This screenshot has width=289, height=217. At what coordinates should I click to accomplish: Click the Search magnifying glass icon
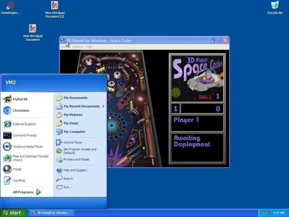(x=59, y=179)
